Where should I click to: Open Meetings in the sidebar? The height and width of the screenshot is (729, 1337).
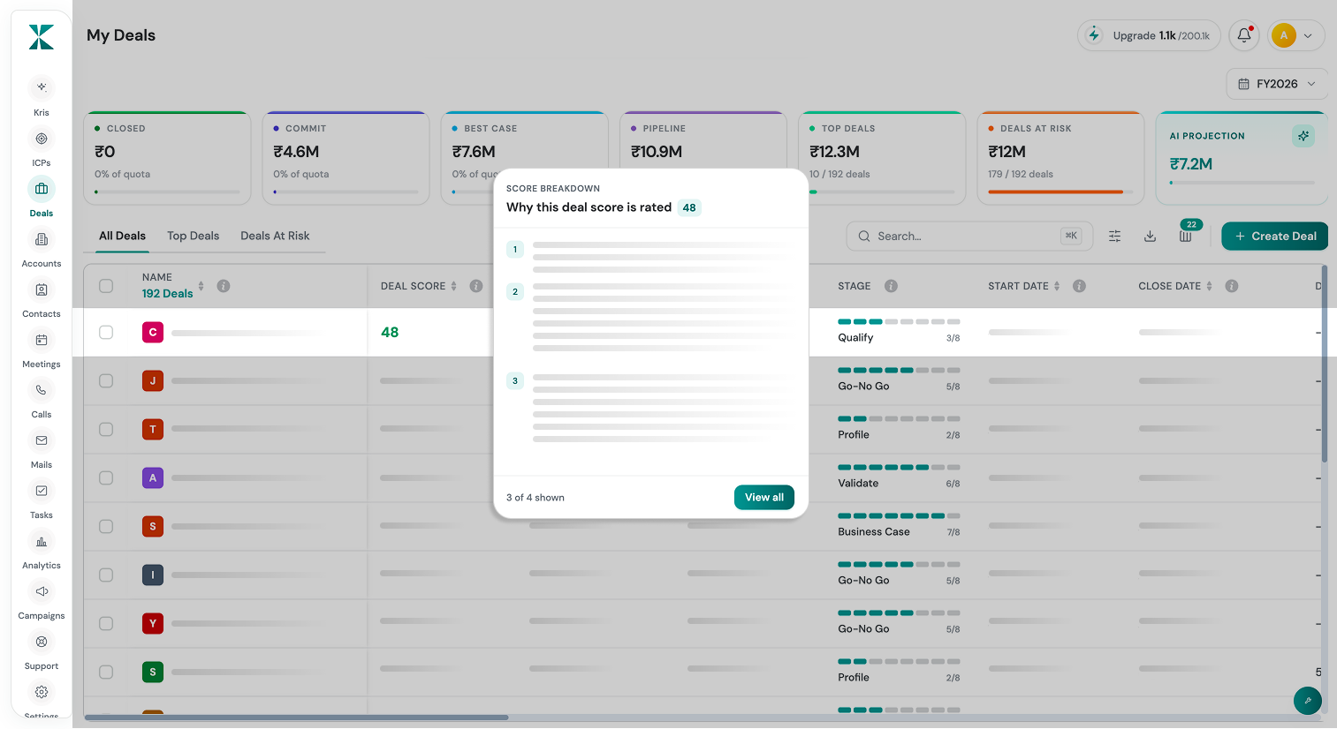[42, 348]
